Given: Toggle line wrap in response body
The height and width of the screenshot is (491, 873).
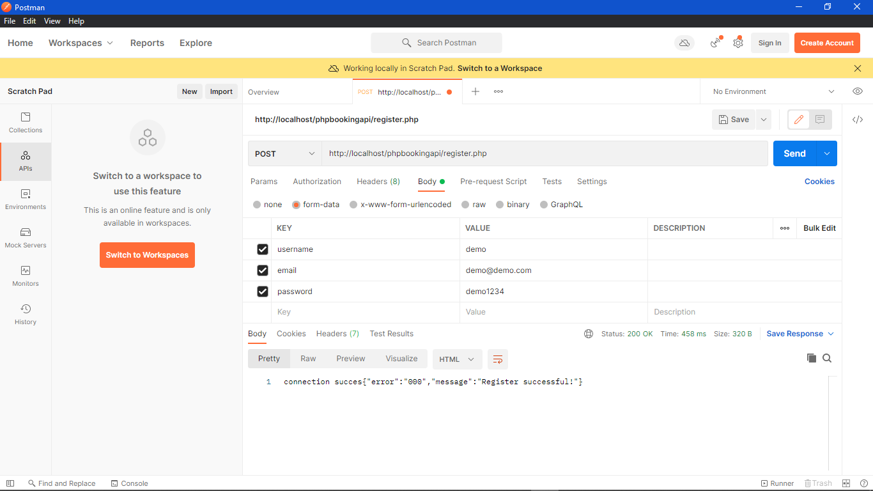Looking at the screenshot, I should (498, 359).
